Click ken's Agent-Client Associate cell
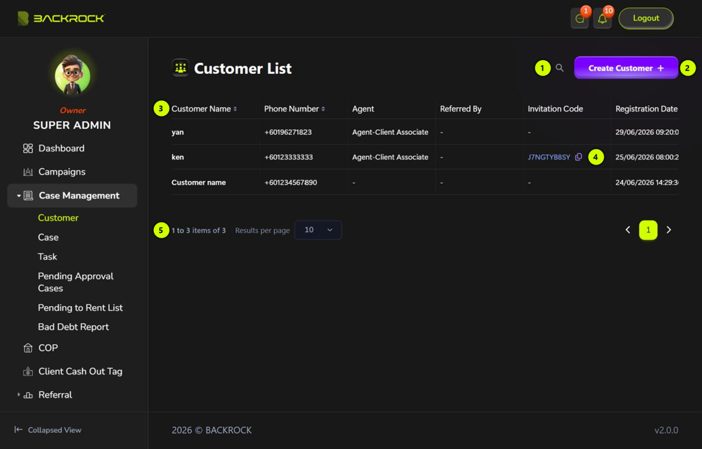The width and height of the screenshot is (702, 449). coord(390,157)
